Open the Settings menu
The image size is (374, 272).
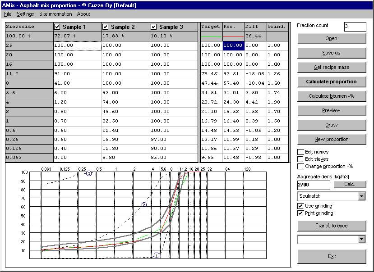pos(25,14)
